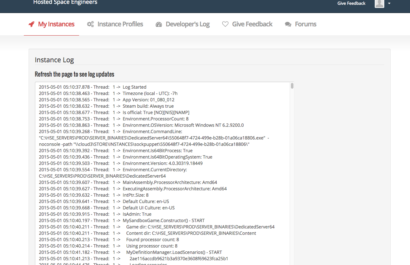Screen dimensions: 410x265
Task: Open the Give Feedback tab
Action: coord(247,24)
